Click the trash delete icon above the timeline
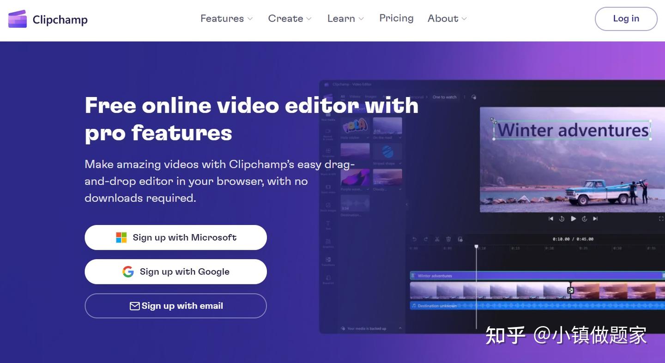The height and width of the screenshot is (363, 665). point(448,239)
